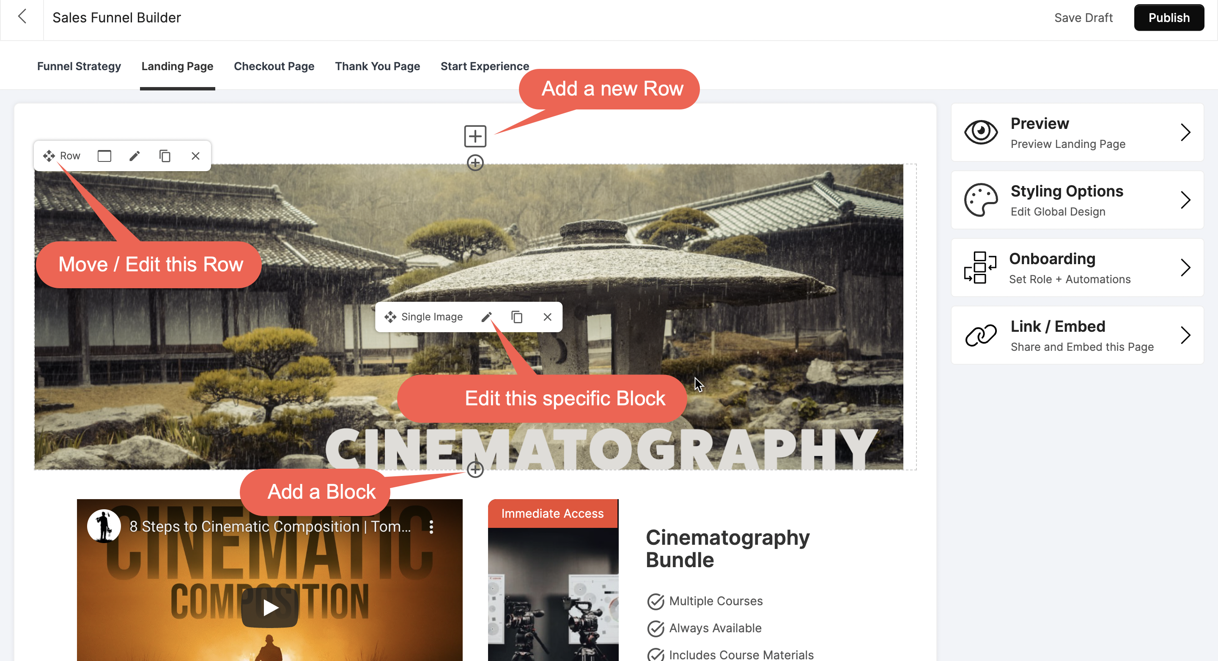Open YouTube video more options menu
The width and height of the screenshot is (1218, 661).
tap(431, 527)
